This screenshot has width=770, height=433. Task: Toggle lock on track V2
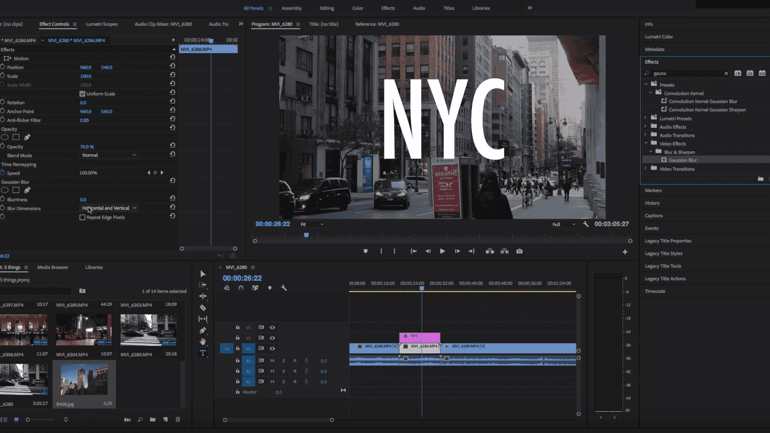tap(237, 338)
